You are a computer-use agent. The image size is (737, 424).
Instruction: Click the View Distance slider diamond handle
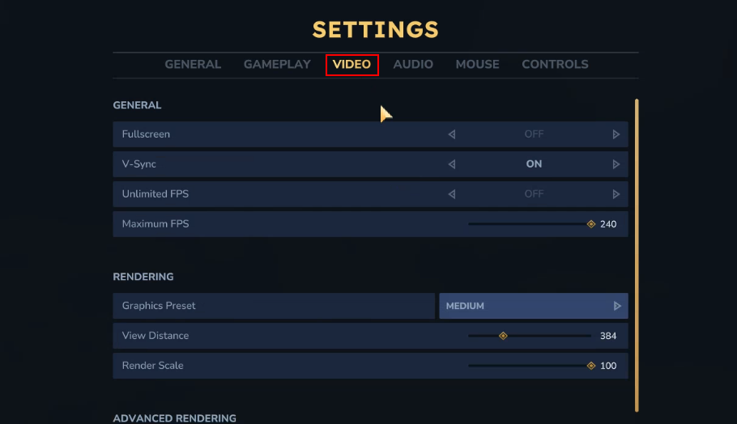[503, 336]
